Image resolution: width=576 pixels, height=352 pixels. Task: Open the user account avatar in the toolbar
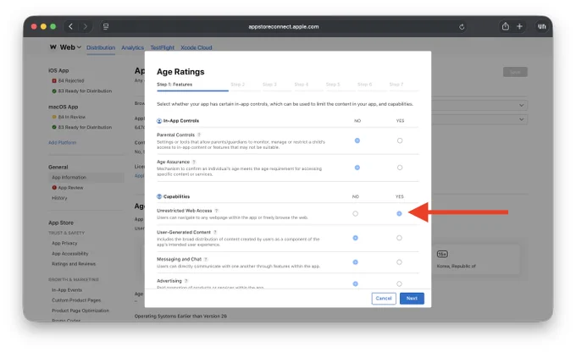[x=542, y=26]
